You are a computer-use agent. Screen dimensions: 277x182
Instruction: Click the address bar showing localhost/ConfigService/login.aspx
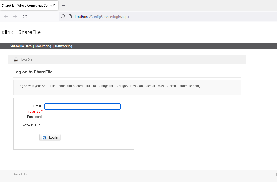coord(158,17)
